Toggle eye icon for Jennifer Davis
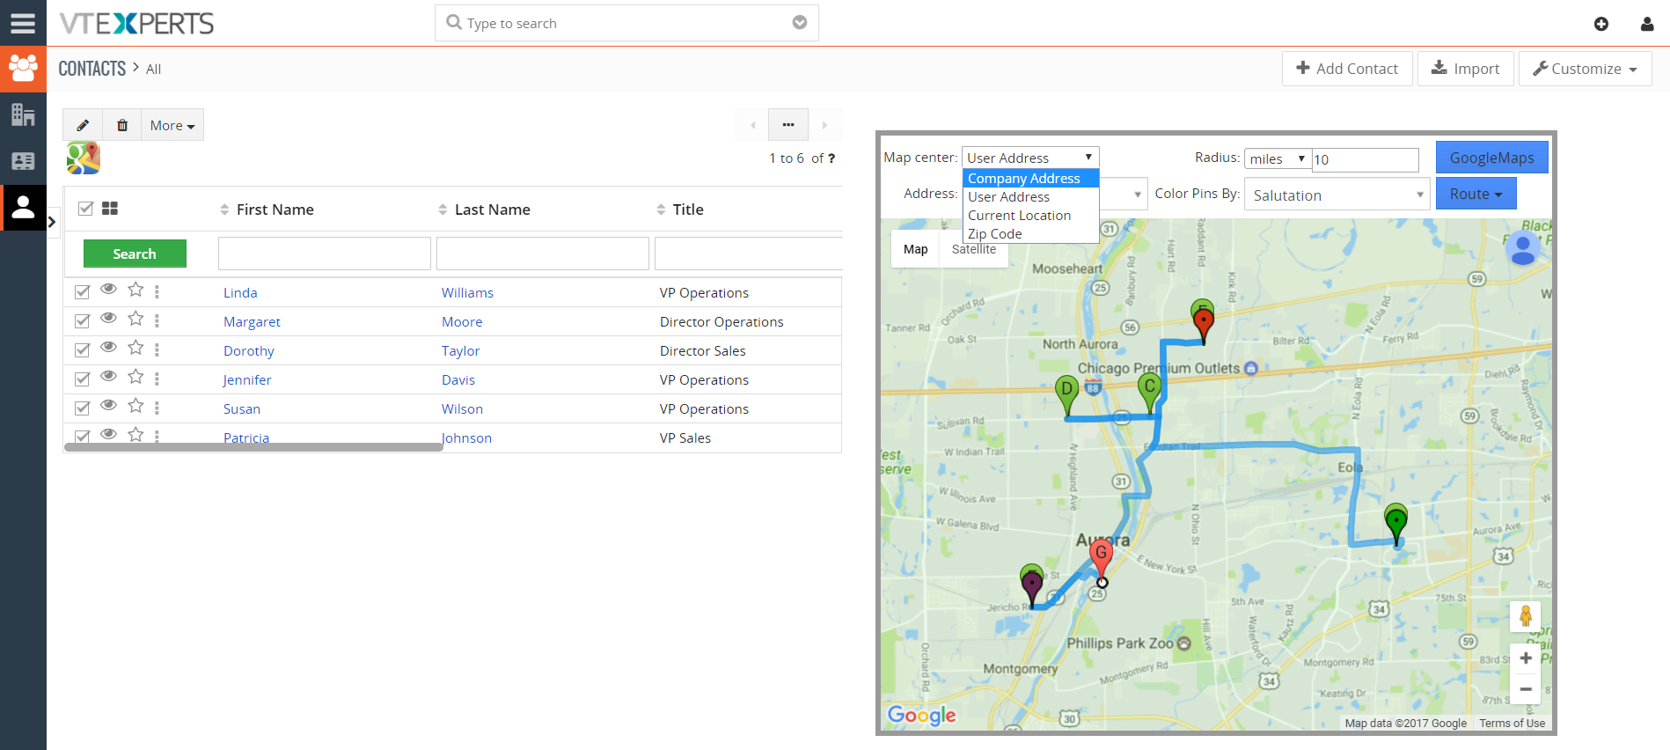 pyautogui.click(x=108, y=376)
